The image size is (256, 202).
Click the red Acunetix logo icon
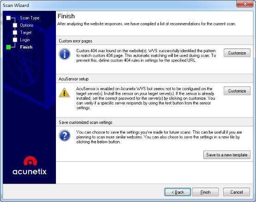[x=30, y=161]
